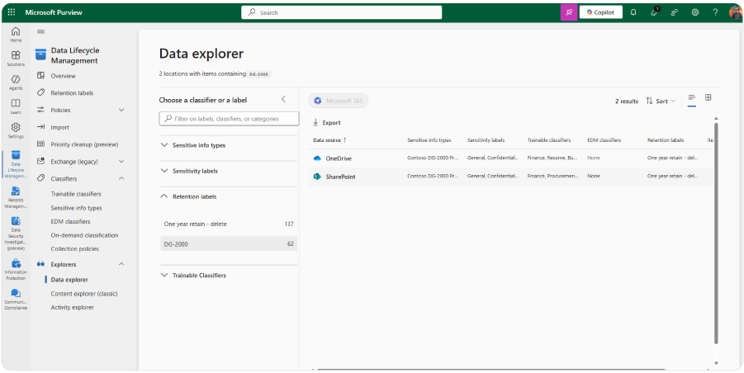Screen dimensions: 744x373
Task: Click the OneDrive cloud icon
Action: point(317,158)
